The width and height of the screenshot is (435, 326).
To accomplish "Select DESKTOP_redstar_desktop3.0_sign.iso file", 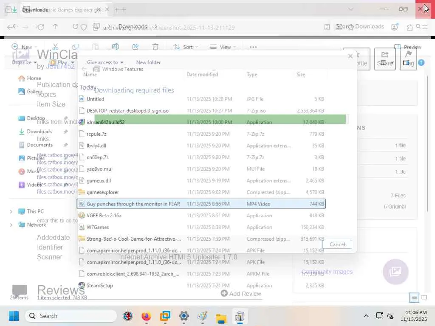I will [x=201, y=111].
